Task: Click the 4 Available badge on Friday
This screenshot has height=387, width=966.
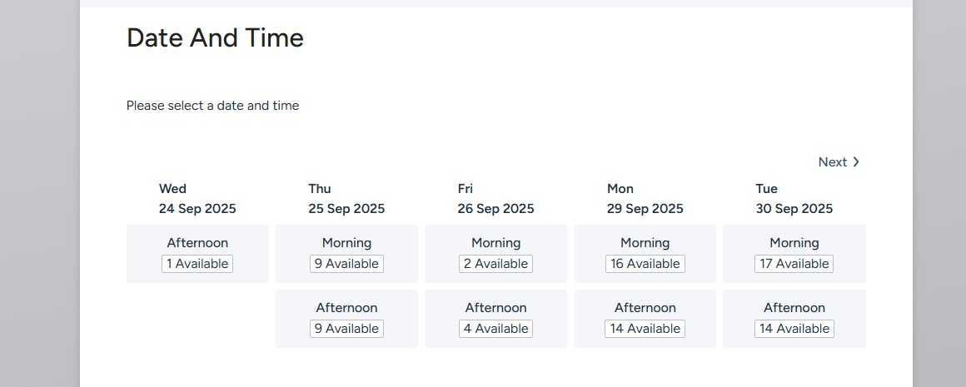Action: click(496, 329)
